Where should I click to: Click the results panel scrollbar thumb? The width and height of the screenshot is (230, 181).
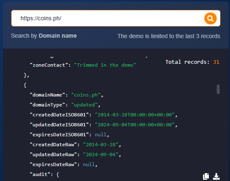pos(218,89)
